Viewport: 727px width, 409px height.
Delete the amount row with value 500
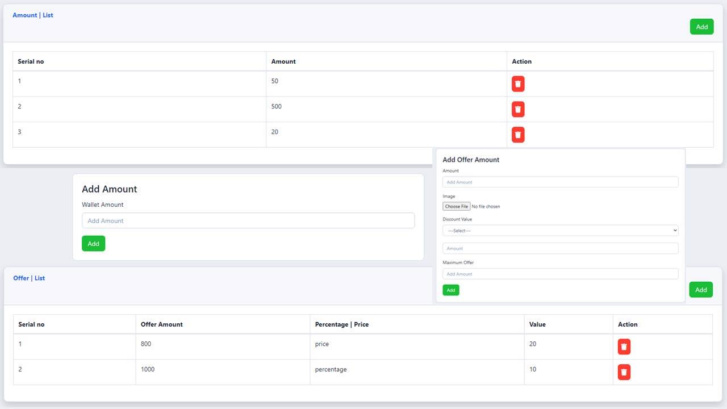point(517,109)
